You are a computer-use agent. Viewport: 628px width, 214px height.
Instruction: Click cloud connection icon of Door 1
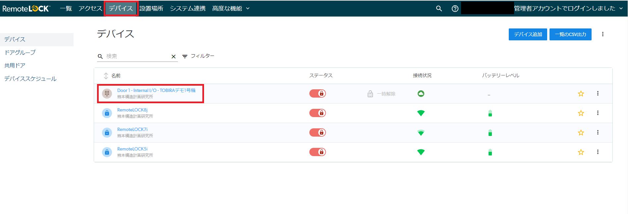421,94
